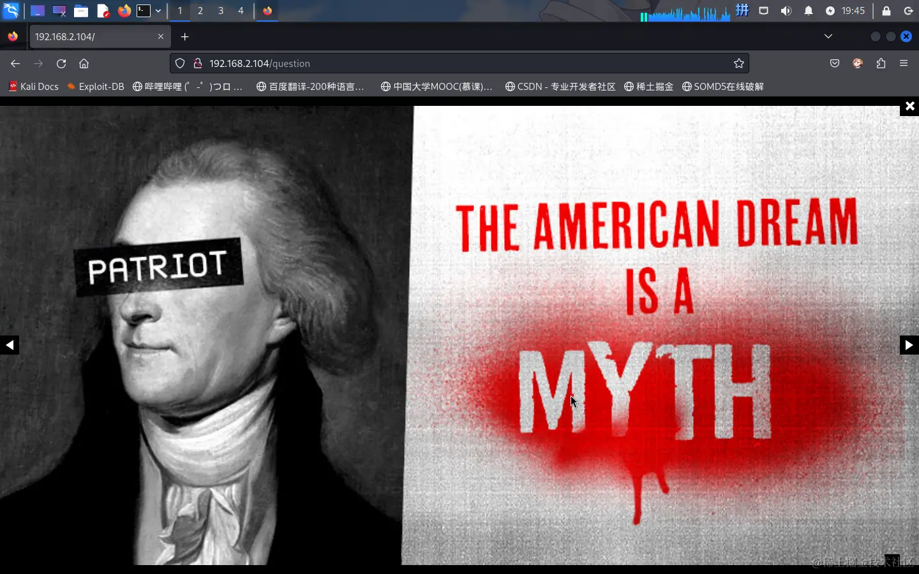Viewport: 919px width, 574px height.
Task: Open the Firefox hamburger application menu
Action: click(x=904, y=64)
